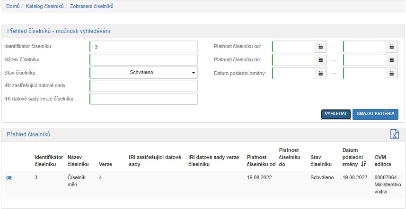Image resolution: width=406 pixels, height=209 pixels.
Task: Click SMAZAT KRITÉRIA to clear filters
Action: (x=375, y=114)
